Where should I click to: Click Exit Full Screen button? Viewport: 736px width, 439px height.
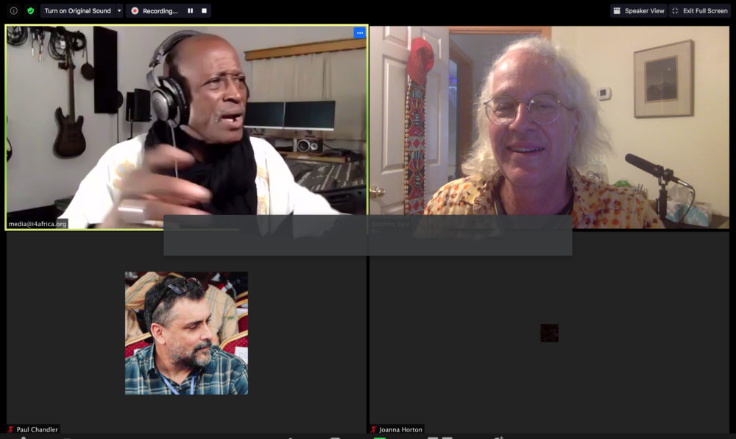(x=699, y=11)
